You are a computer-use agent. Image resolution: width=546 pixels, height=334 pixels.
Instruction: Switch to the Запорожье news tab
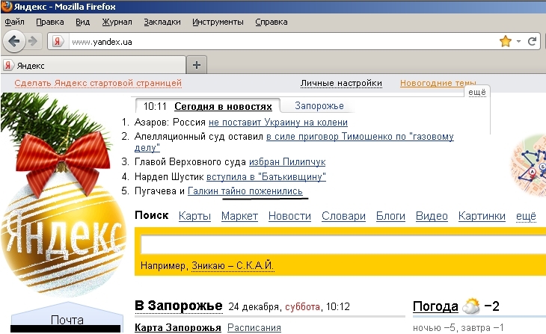(319, 106)
